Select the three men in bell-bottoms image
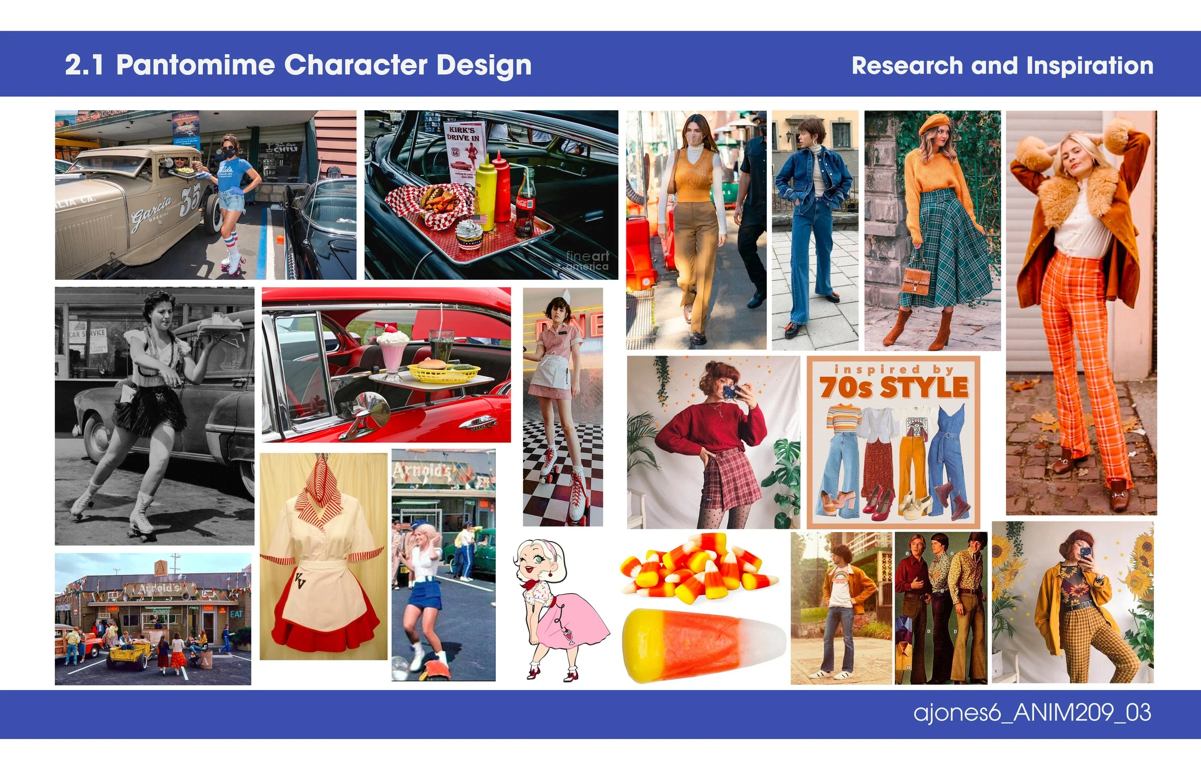 click(x=941, y=607)
